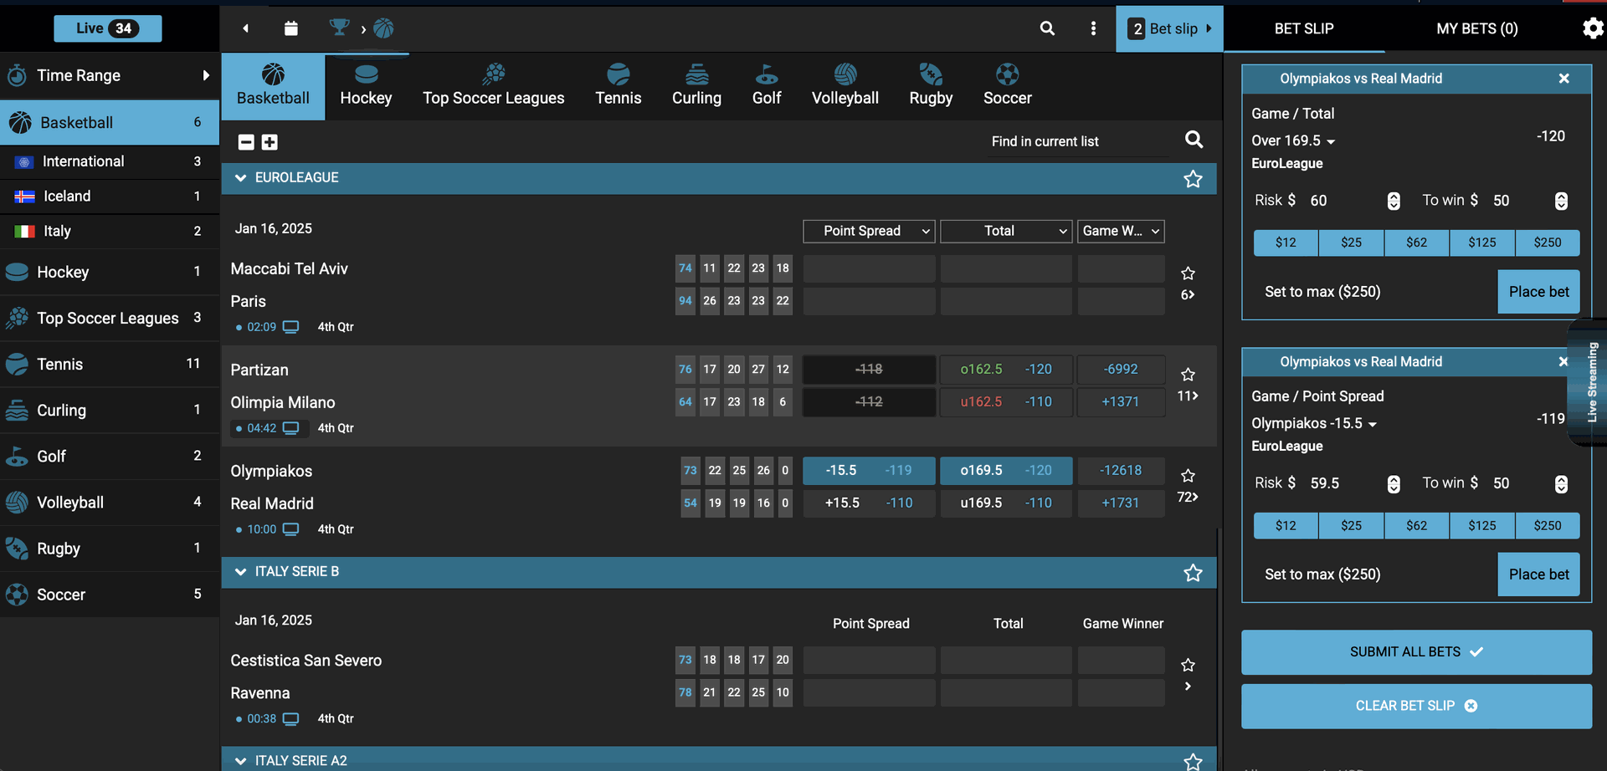Collapse the Italy Serie B section
Image resolution: width=1607 pixels, height=771 pixels.
click(x=241, y=572)
